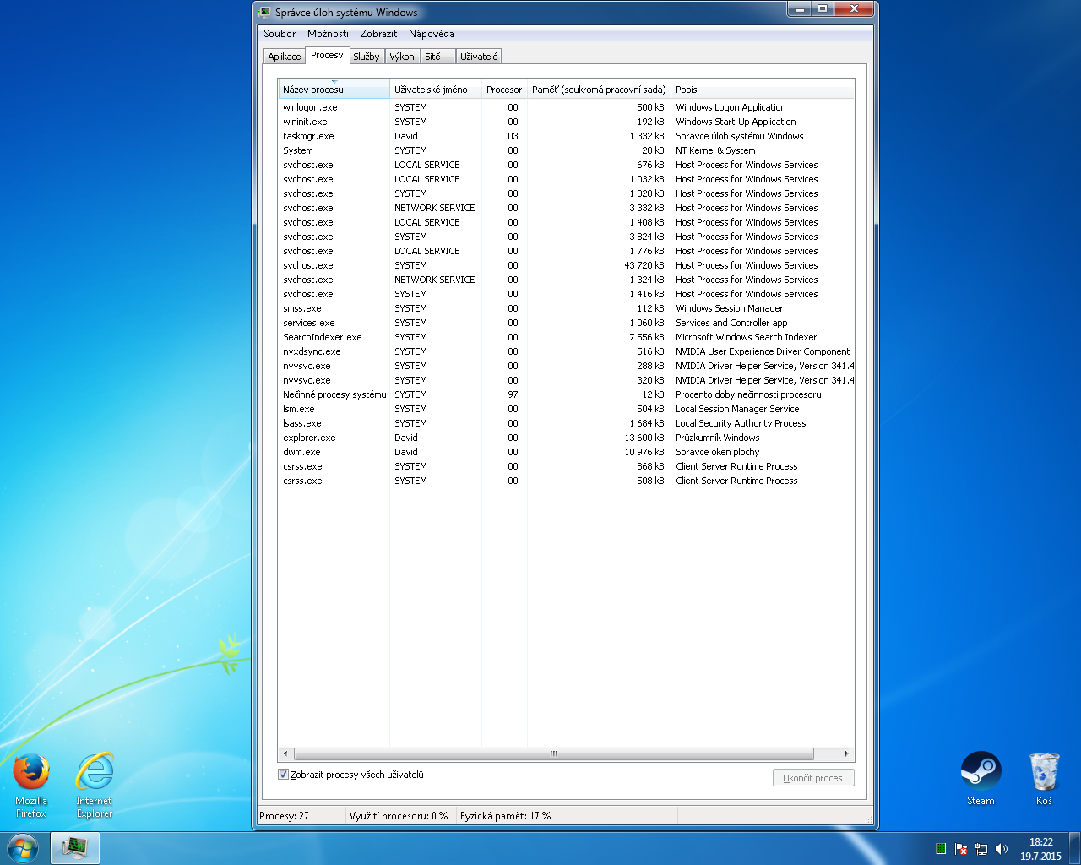The width and height of the screenshot is (1081, 865).
Task: Select the nvvsvc.exe row using 288 kB
Action: (566, 366)
